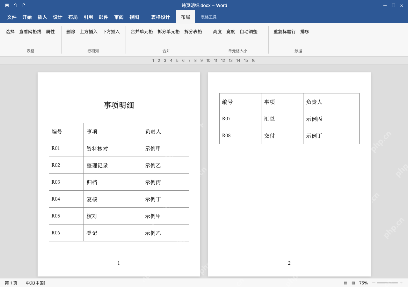Click the 排序 button
Image resolution: width=408 pixels, height=287 pixels.
[305, 32]
